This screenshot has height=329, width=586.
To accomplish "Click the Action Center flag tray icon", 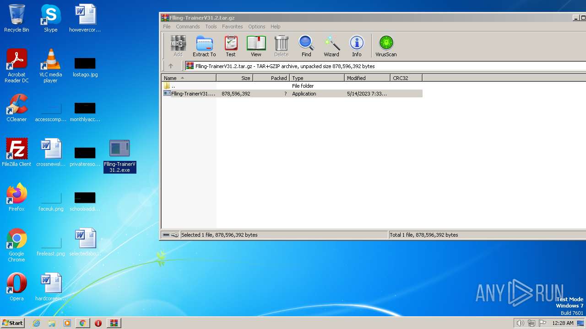I will (543, 323).
